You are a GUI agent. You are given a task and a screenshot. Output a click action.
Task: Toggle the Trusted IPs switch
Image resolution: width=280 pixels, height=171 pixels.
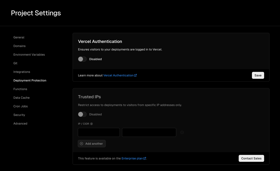[x=82, y=114]
